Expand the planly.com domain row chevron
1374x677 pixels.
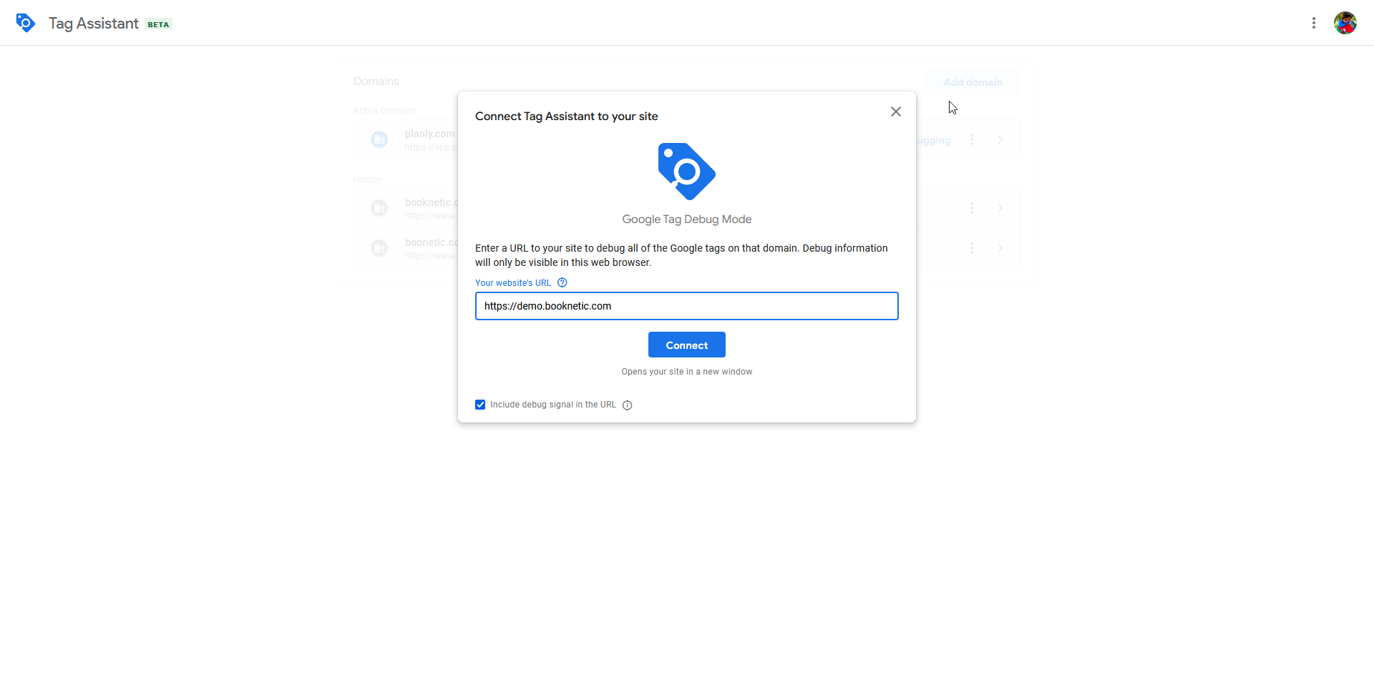[x=1000, y=139]
